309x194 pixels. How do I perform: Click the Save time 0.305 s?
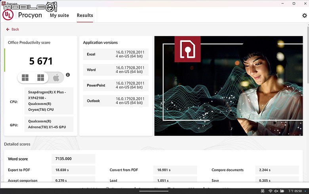[x=277, y=180]
